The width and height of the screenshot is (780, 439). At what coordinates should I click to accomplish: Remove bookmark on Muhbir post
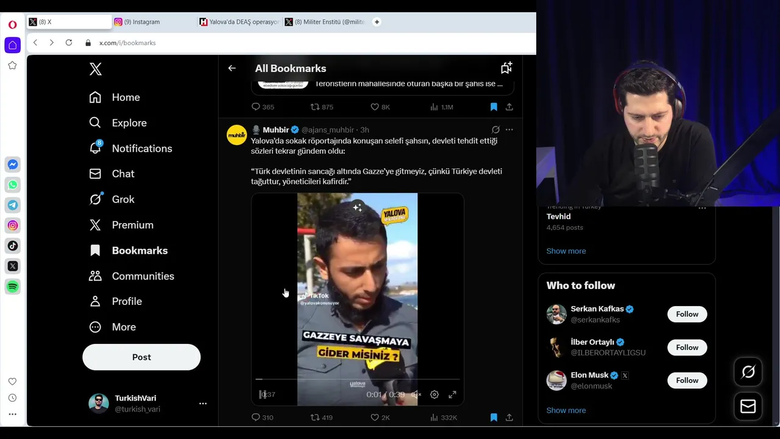(494, 418)
